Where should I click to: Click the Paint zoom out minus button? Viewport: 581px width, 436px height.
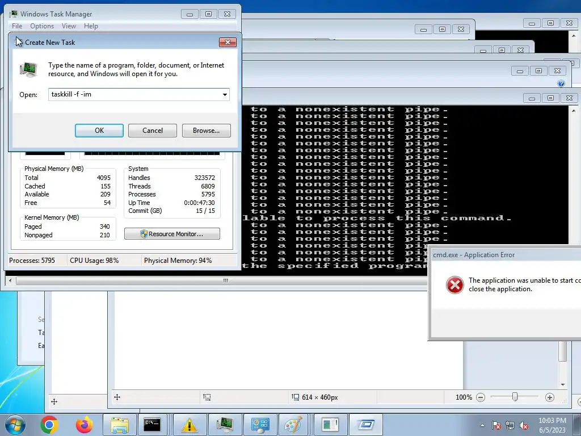coord(481,397)
